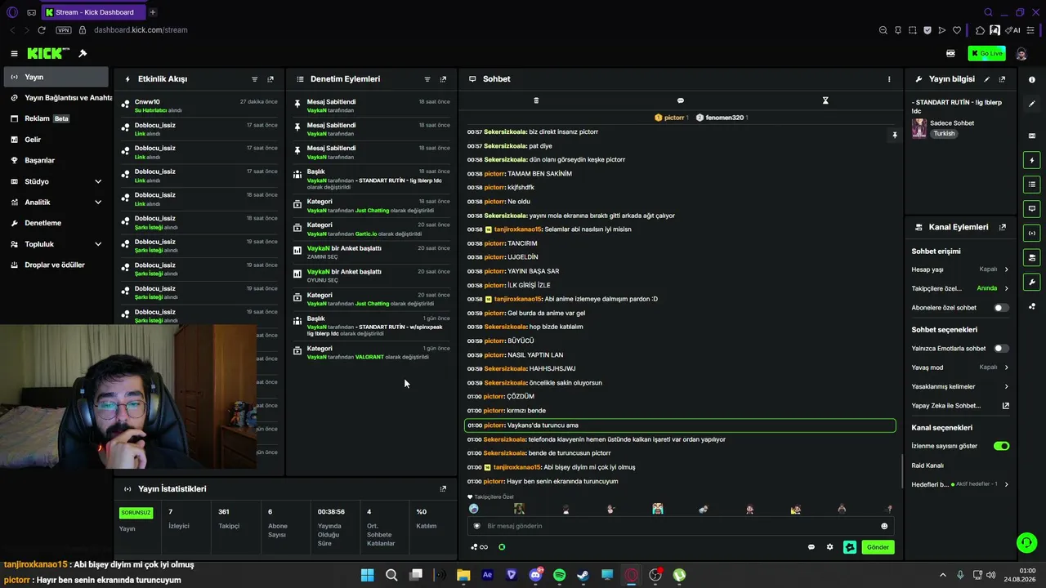Open the Takipçilere özel setting

coord(960,288)
